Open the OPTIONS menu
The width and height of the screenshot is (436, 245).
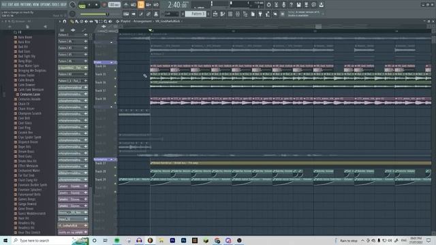point(46,5)
